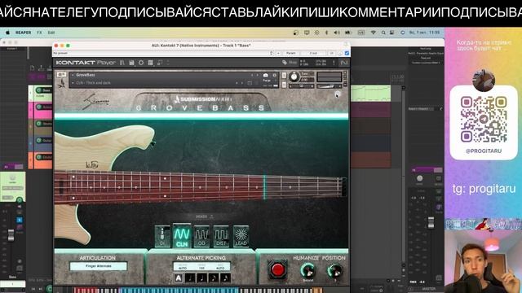Go to next snapshot arrow
The width and height of the screenshot is (522, 293).
click(242, 83)
